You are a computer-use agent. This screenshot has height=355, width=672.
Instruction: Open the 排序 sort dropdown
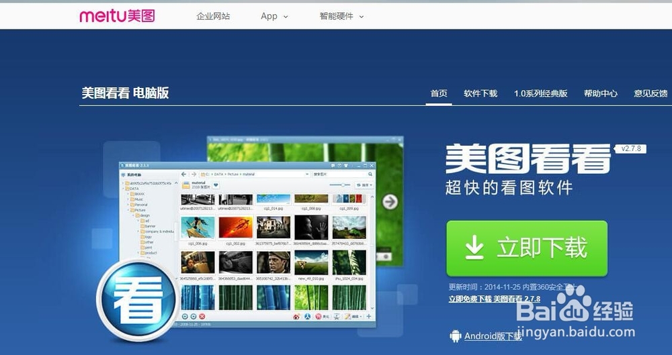click(364, 185)
